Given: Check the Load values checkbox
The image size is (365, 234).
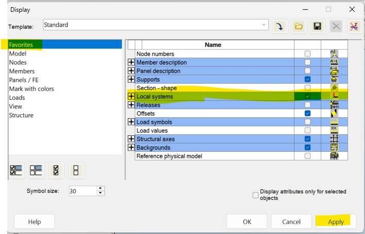Looking at the screenshot, I should (x=307, y=130).
